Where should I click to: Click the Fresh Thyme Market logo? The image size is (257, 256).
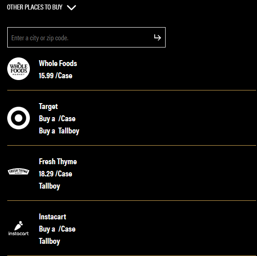[x=19, y=171]
